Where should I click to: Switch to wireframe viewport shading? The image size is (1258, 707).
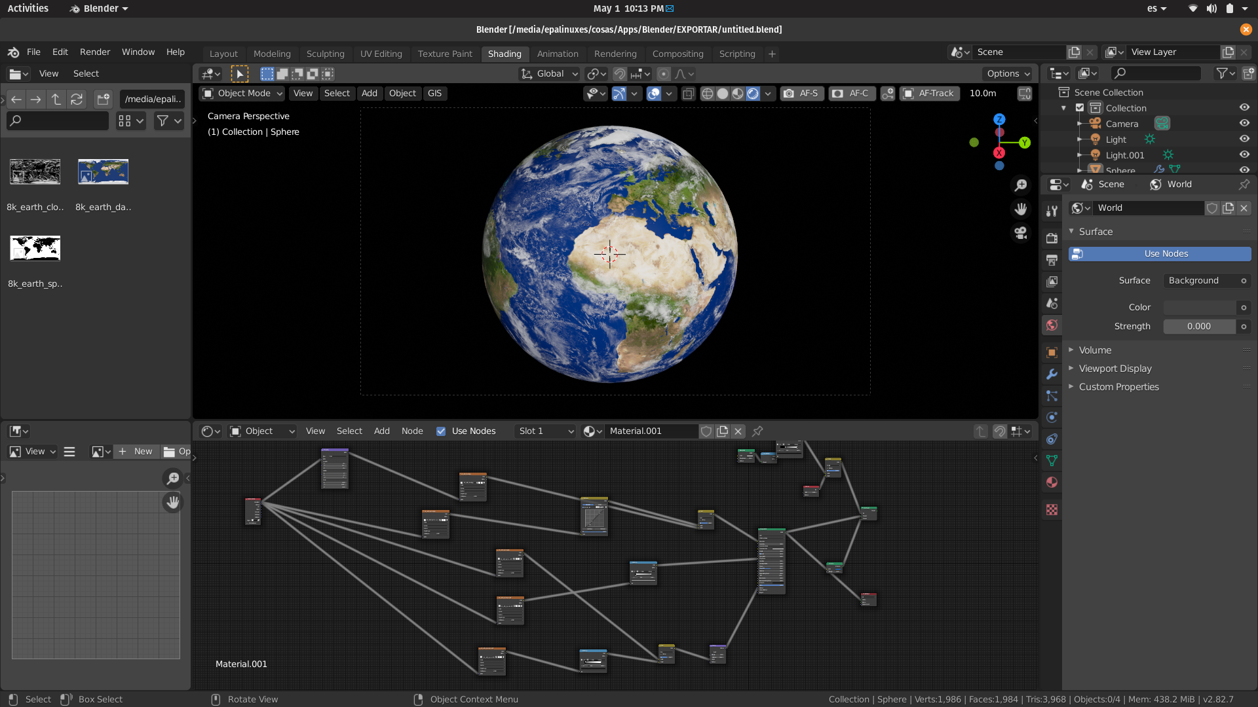(708, 94)
